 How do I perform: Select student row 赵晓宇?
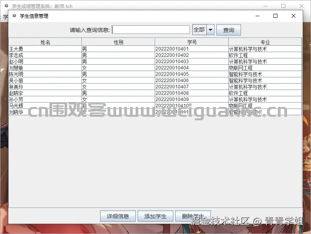click(155, 93)
